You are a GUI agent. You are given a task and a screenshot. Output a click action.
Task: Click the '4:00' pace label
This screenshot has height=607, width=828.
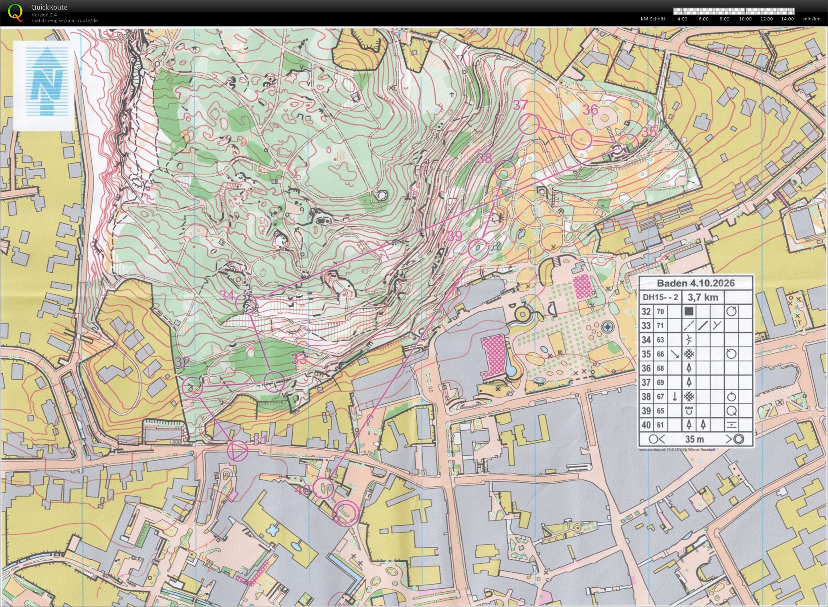click(x=682, y=19)
